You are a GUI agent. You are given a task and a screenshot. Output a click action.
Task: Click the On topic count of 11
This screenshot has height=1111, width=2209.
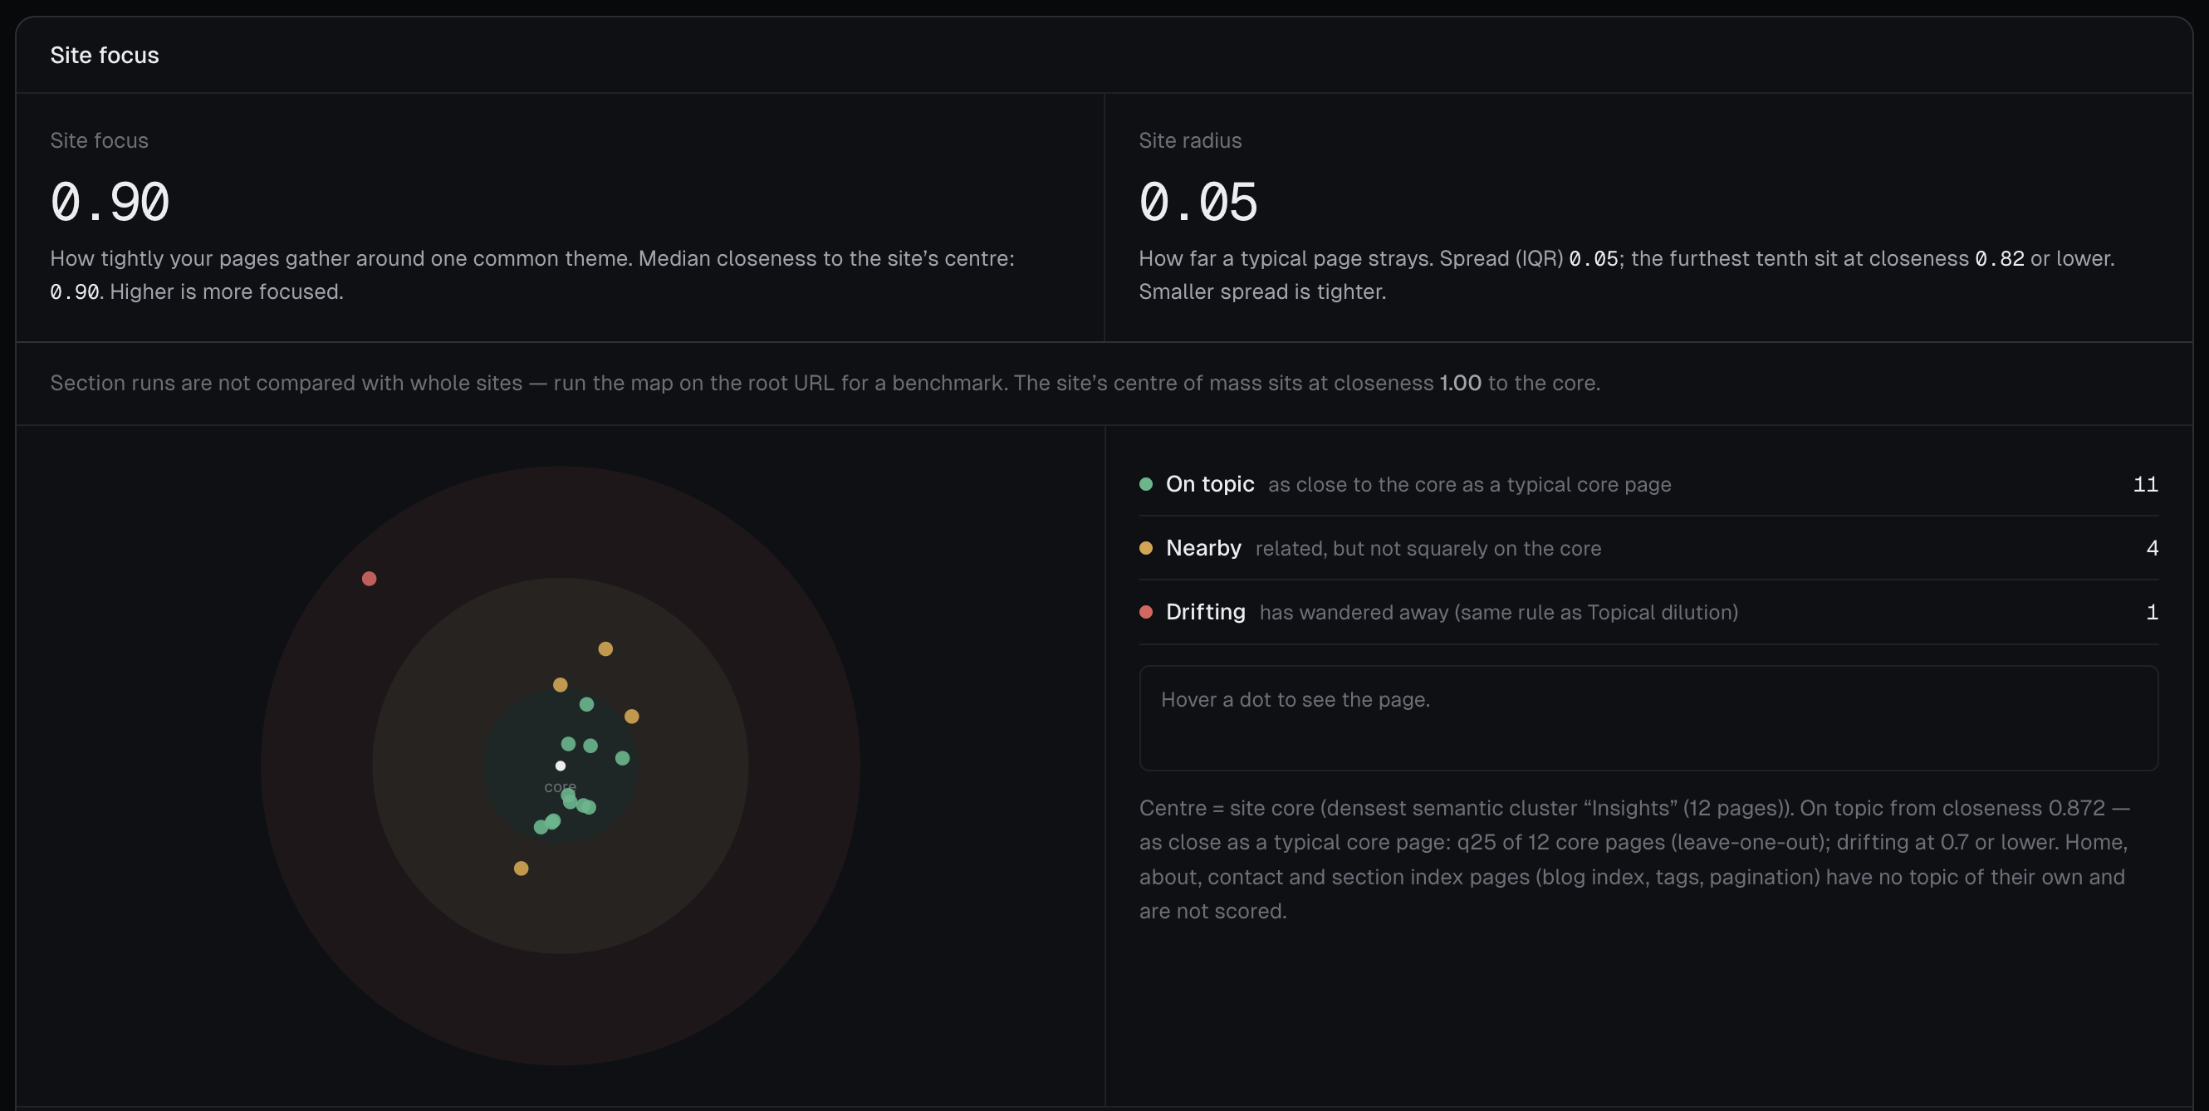(2146, 484)
